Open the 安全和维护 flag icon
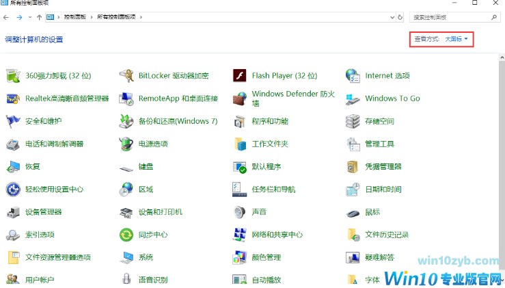Screen dimensions: 505x288 pyautogui.click(x=13, y=121)
